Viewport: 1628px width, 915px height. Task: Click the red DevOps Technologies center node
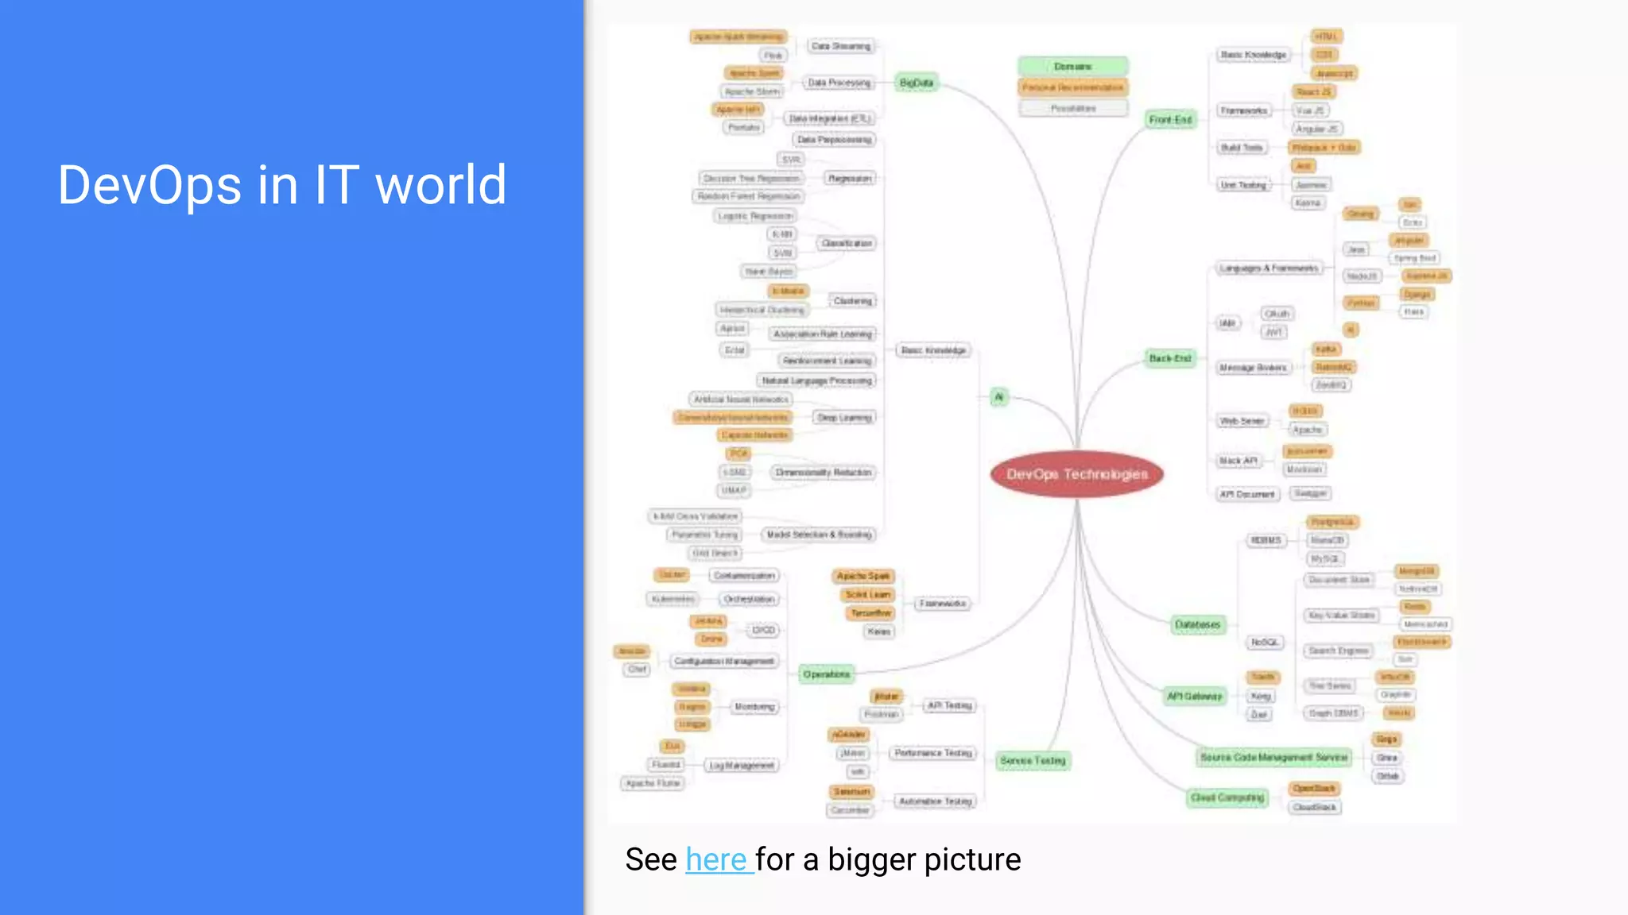[1076, 474]
